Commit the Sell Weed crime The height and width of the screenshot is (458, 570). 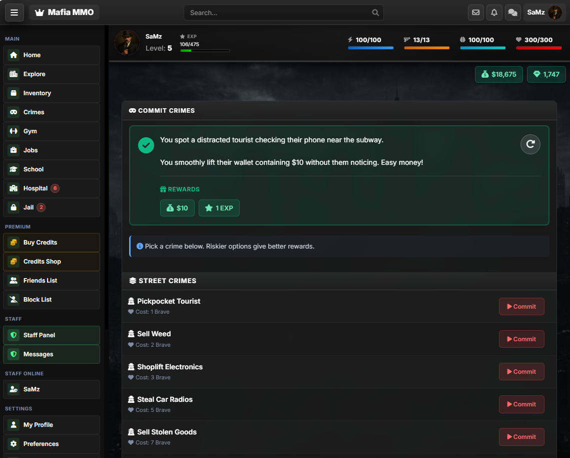pyautogui.click(x=521, y=339)
